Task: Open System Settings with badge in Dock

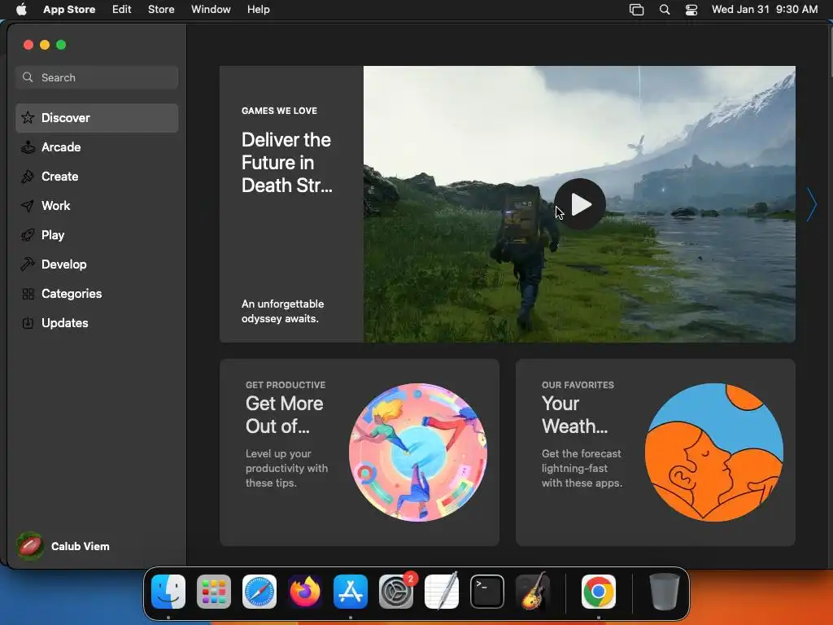Action: [x=396, y=592]
